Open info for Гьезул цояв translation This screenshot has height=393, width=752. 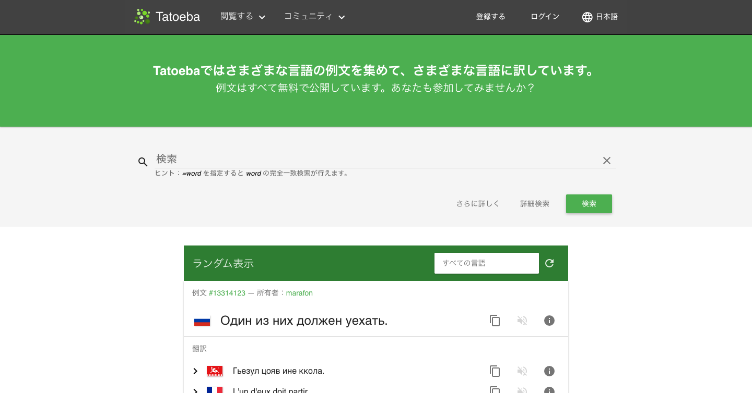point(549,371)
